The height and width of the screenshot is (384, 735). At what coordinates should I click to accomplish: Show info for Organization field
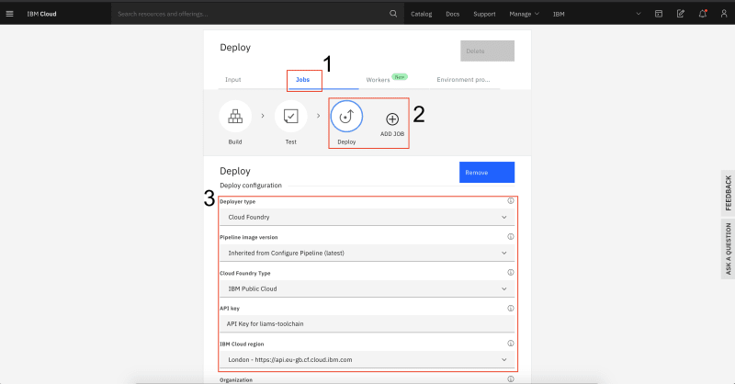click(x=511, y=378)
